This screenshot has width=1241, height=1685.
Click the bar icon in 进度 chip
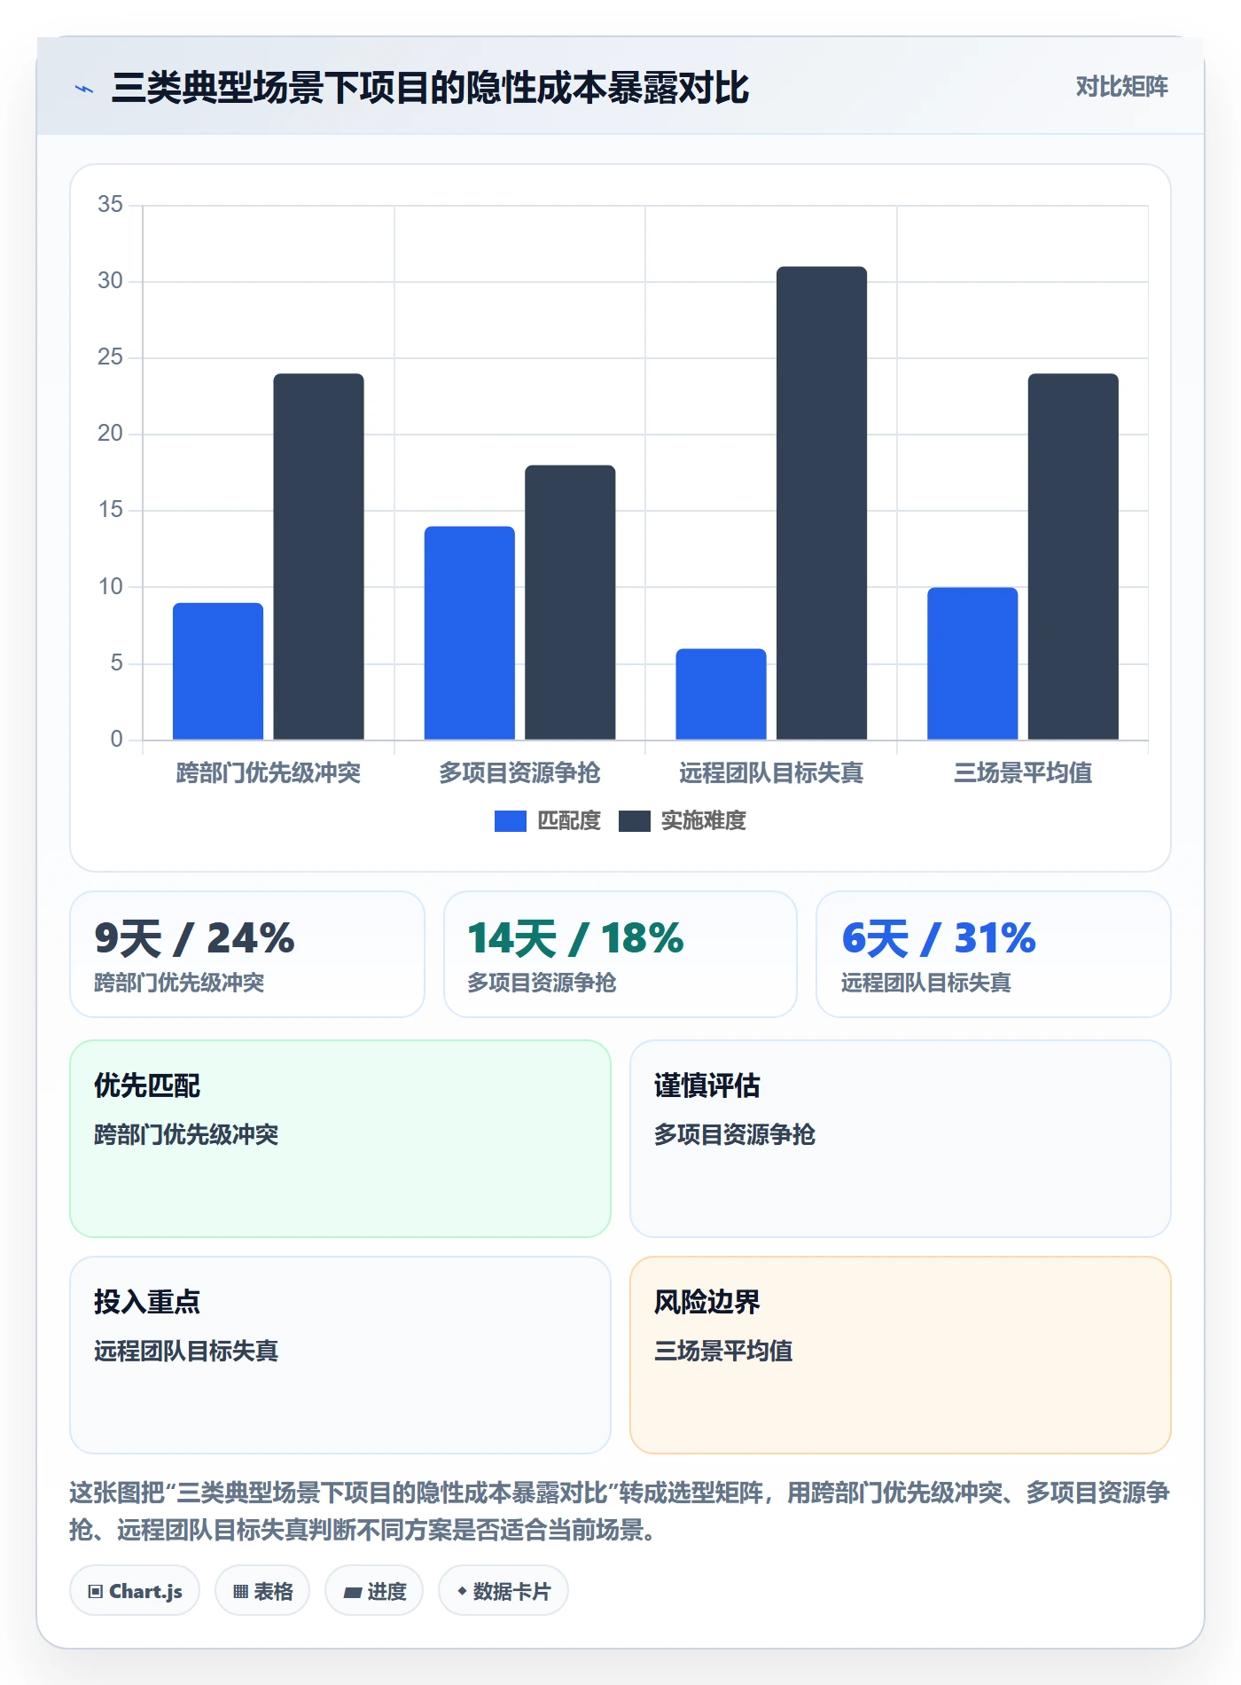(353, 1593)
